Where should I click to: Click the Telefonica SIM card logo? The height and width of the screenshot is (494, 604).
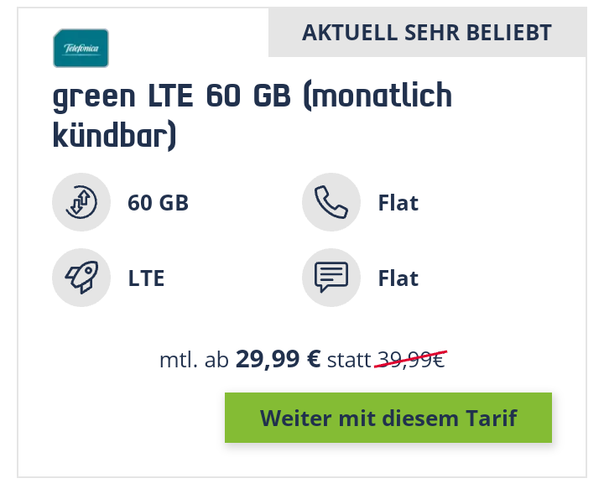pyautogui.click(x=81, y=48)
